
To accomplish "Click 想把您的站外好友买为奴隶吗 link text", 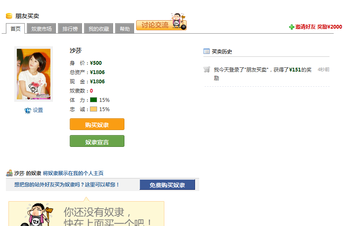I will pos(67,185).
